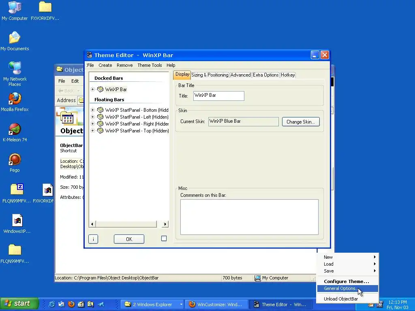
Task: Choose Unload ObjectBar from the popup menu
Action: (x=348, y=299)
